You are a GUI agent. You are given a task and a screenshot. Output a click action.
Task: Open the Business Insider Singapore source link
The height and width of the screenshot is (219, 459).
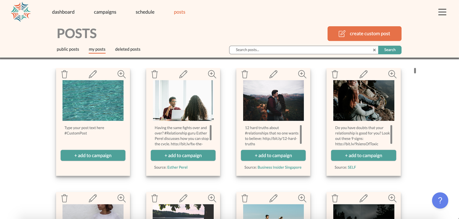pyautogui.click(x=280, y=167)
